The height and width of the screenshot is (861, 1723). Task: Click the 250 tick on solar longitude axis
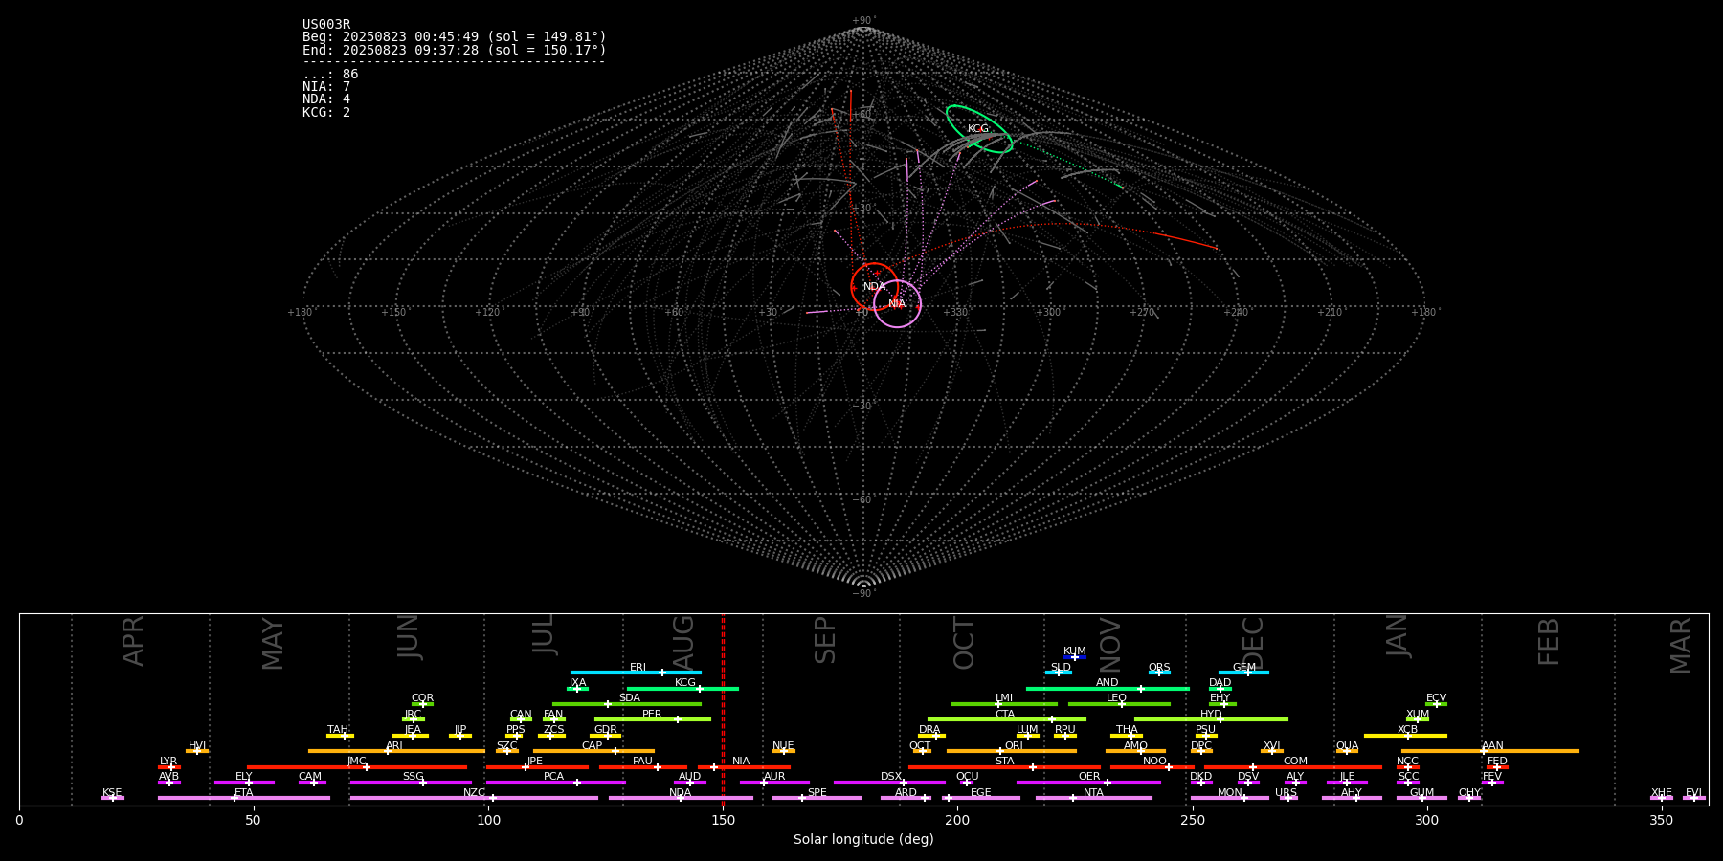click(1192, 820)
